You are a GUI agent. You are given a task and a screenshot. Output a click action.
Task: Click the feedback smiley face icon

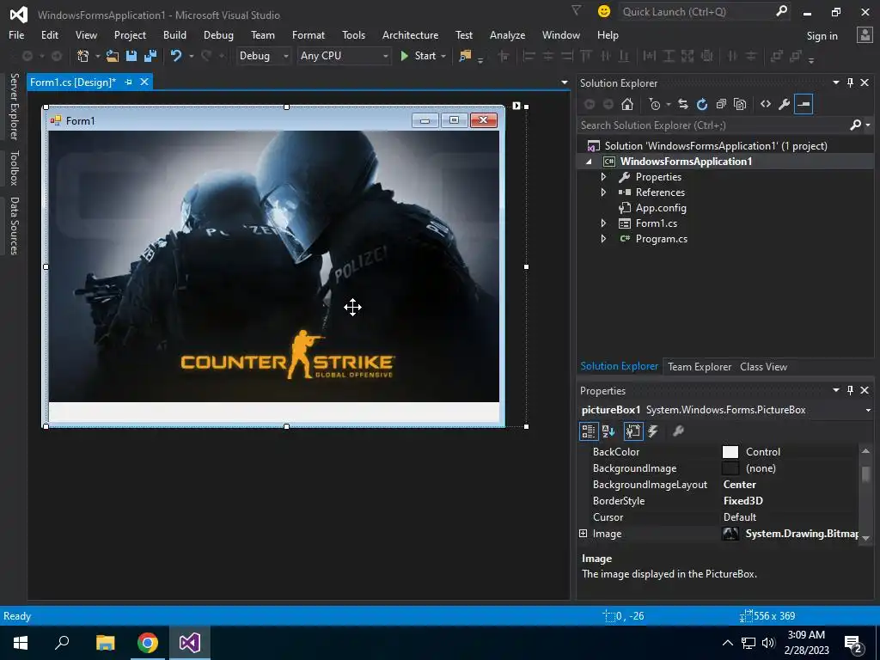(x=604, y=11)
